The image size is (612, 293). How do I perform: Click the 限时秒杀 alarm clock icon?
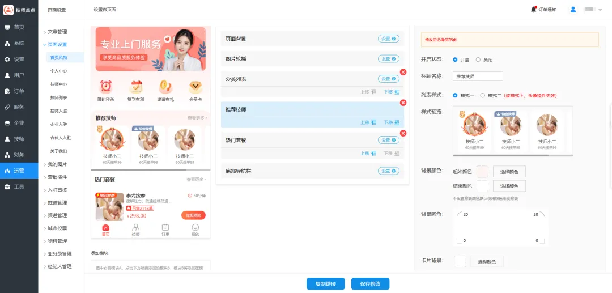coord(106,87)
